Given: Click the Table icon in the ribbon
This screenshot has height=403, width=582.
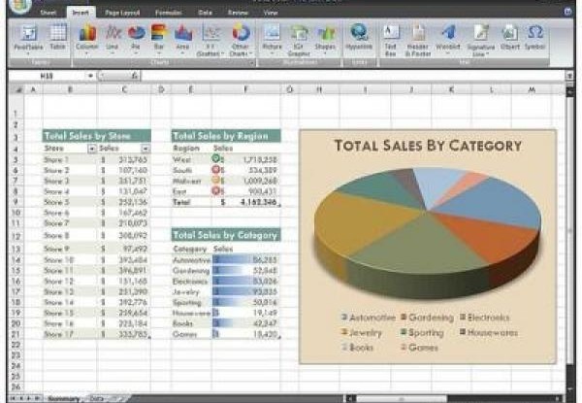Looking at the screenshot, I should 57,37.
